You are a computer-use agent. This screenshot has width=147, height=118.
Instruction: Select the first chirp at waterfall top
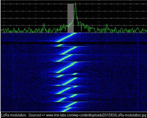[x=66, y=37]
